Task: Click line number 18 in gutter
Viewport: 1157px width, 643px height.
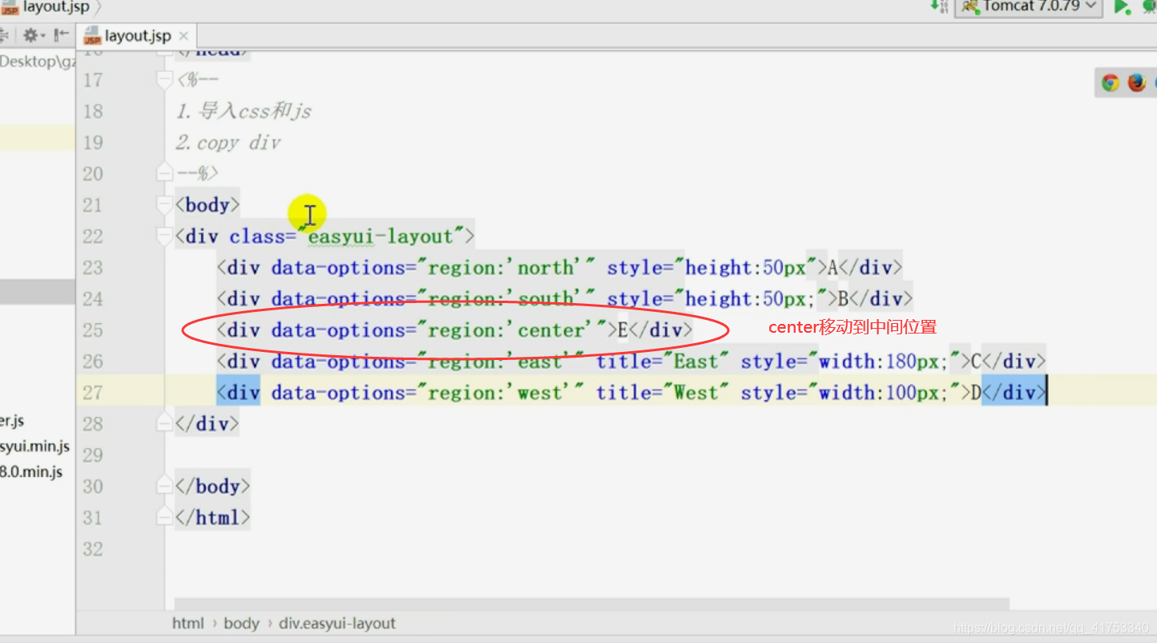Action: pyautogui.click(x=93, y=111)
